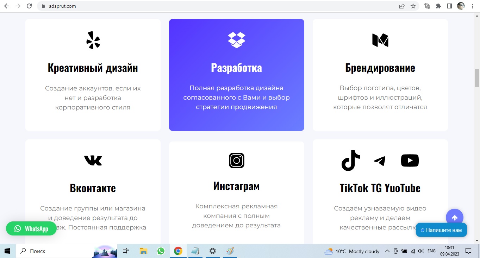Open the taskbar clock and calendar
Screen dimensions: 480x258
point(449,251)
